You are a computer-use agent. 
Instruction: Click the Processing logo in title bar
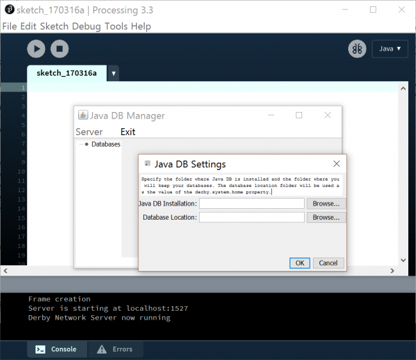[x=10, y=10]
